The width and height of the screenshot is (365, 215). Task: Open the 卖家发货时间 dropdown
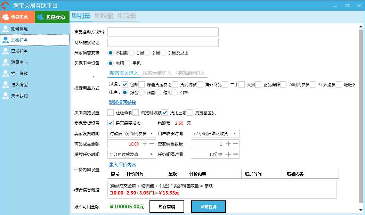(131, 133)
